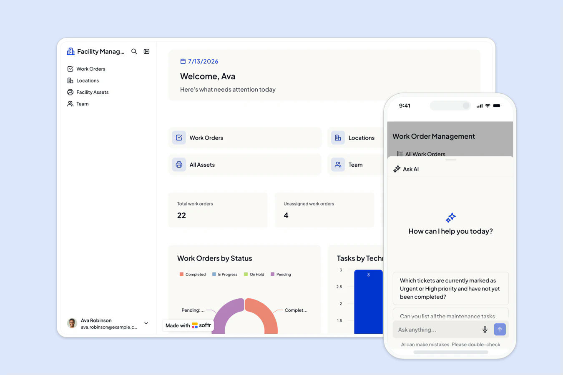
Task: Click the All Work Orders list icon
Action: tap(400, 154)
